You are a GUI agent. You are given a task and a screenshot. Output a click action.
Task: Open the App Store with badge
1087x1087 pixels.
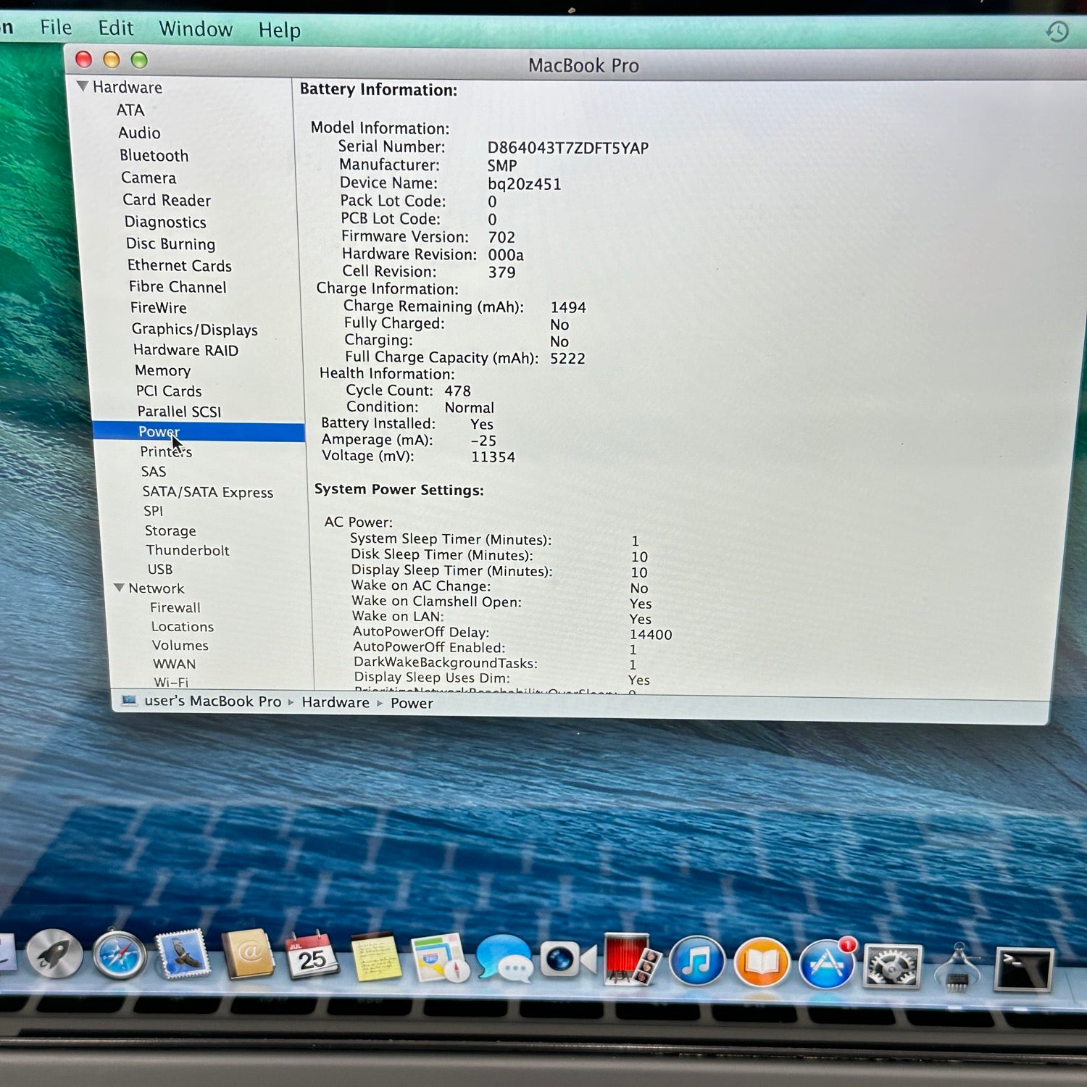[x=827, y=964]
